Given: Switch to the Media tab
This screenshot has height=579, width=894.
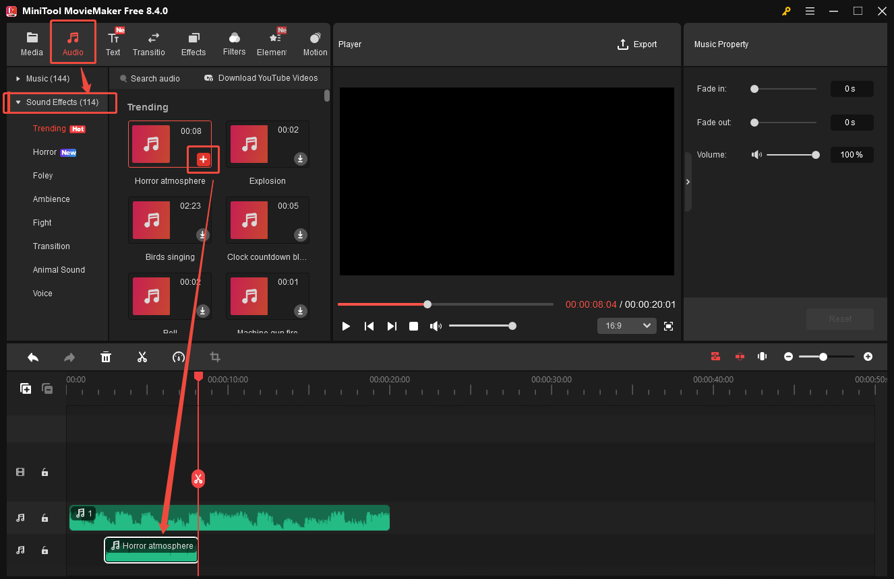Looking at the screenshot, I should (32, 42).
